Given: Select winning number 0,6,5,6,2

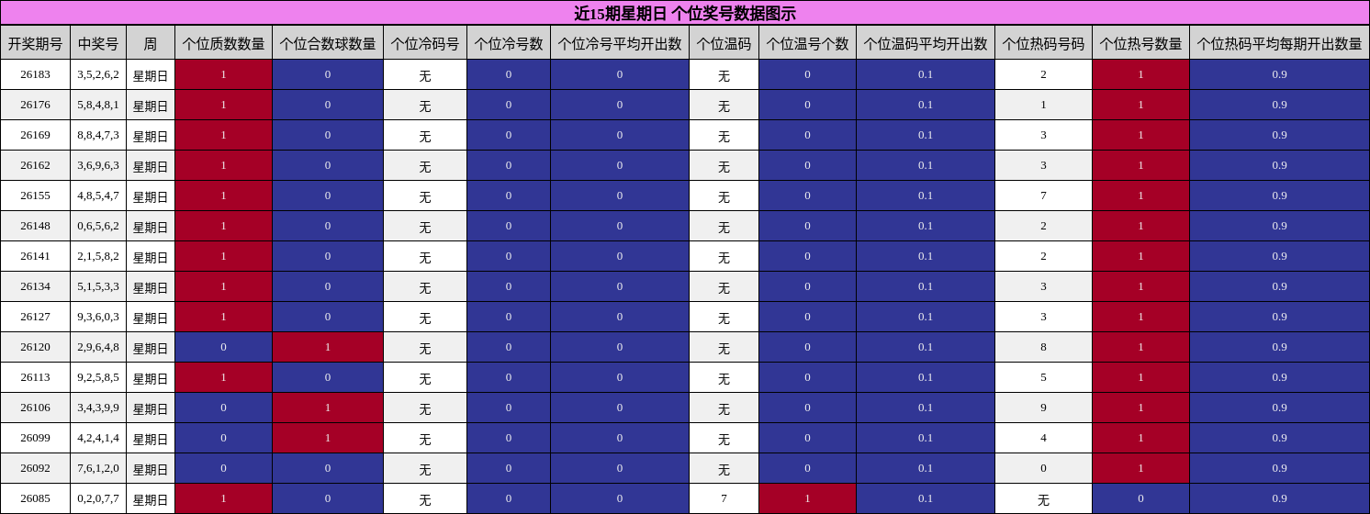Looking at the screenshot, I should [98, 226].
